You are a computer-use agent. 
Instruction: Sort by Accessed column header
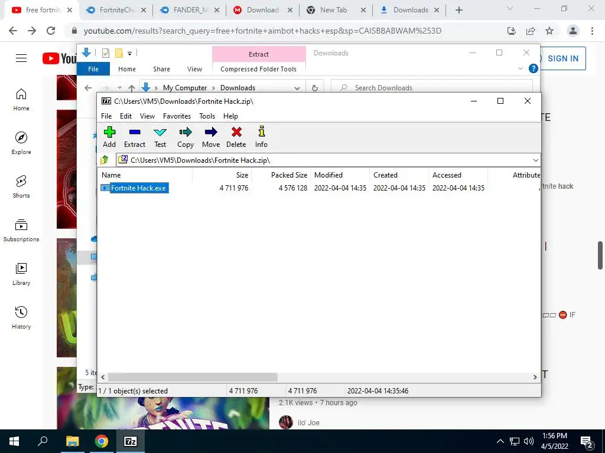coord(447,175)
